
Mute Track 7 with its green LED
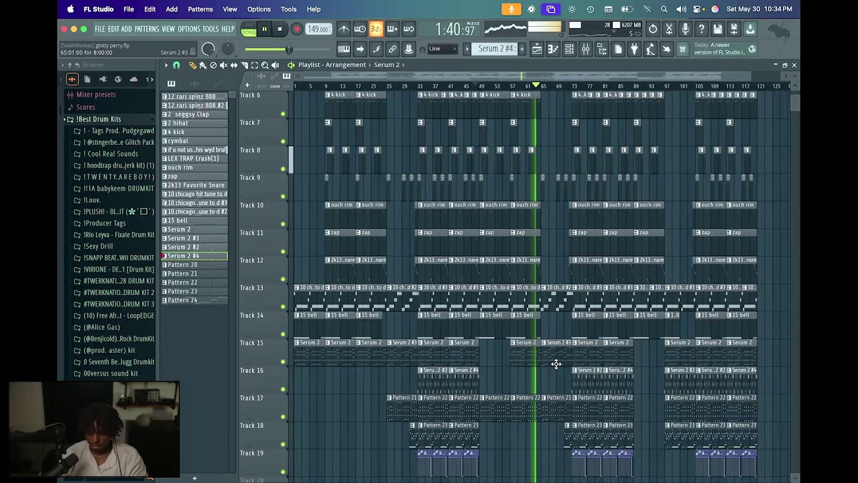tap(283, 142)
